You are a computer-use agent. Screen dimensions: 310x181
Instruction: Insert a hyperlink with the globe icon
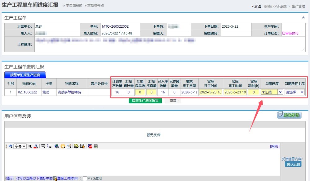[56, 146]
